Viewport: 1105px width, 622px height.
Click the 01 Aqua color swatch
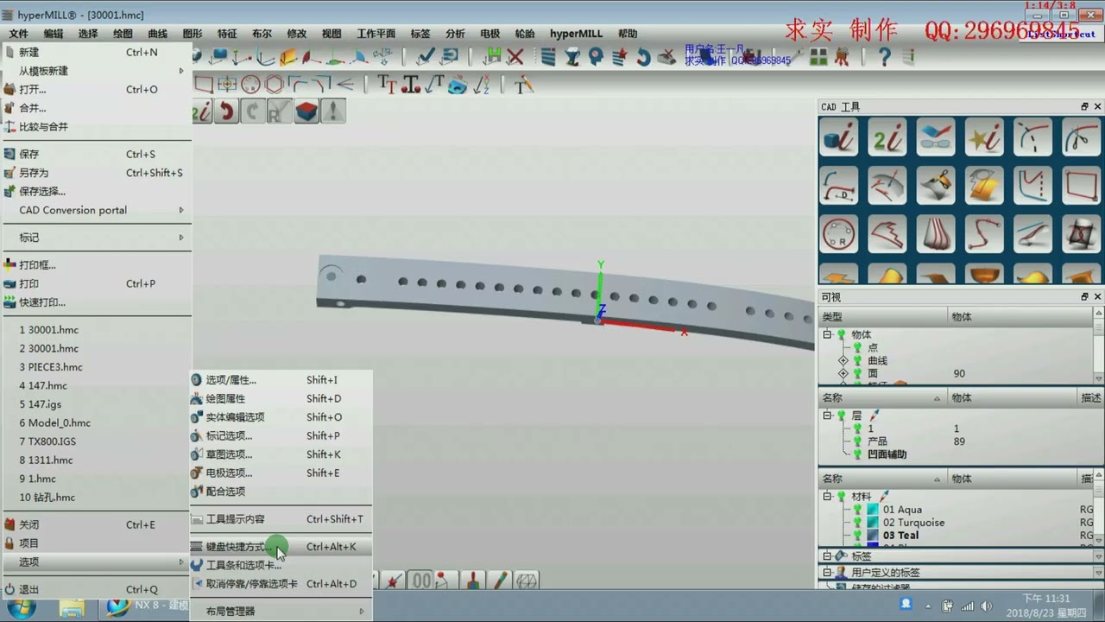tap(873, 510)
